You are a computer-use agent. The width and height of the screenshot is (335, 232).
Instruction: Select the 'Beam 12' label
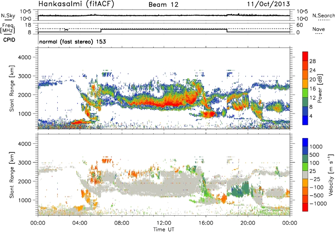[163, 5]
